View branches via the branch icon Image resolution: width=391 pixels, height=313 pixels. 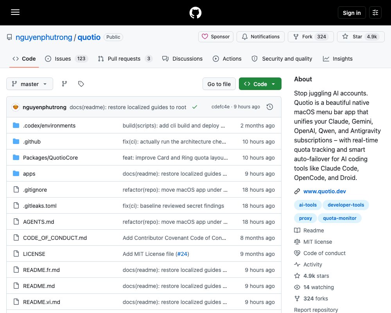tap(65, 84)
